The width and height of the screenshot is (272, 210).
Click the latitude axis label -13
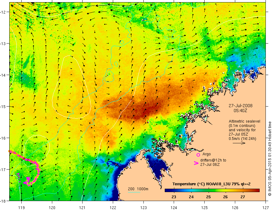(3, 44)
